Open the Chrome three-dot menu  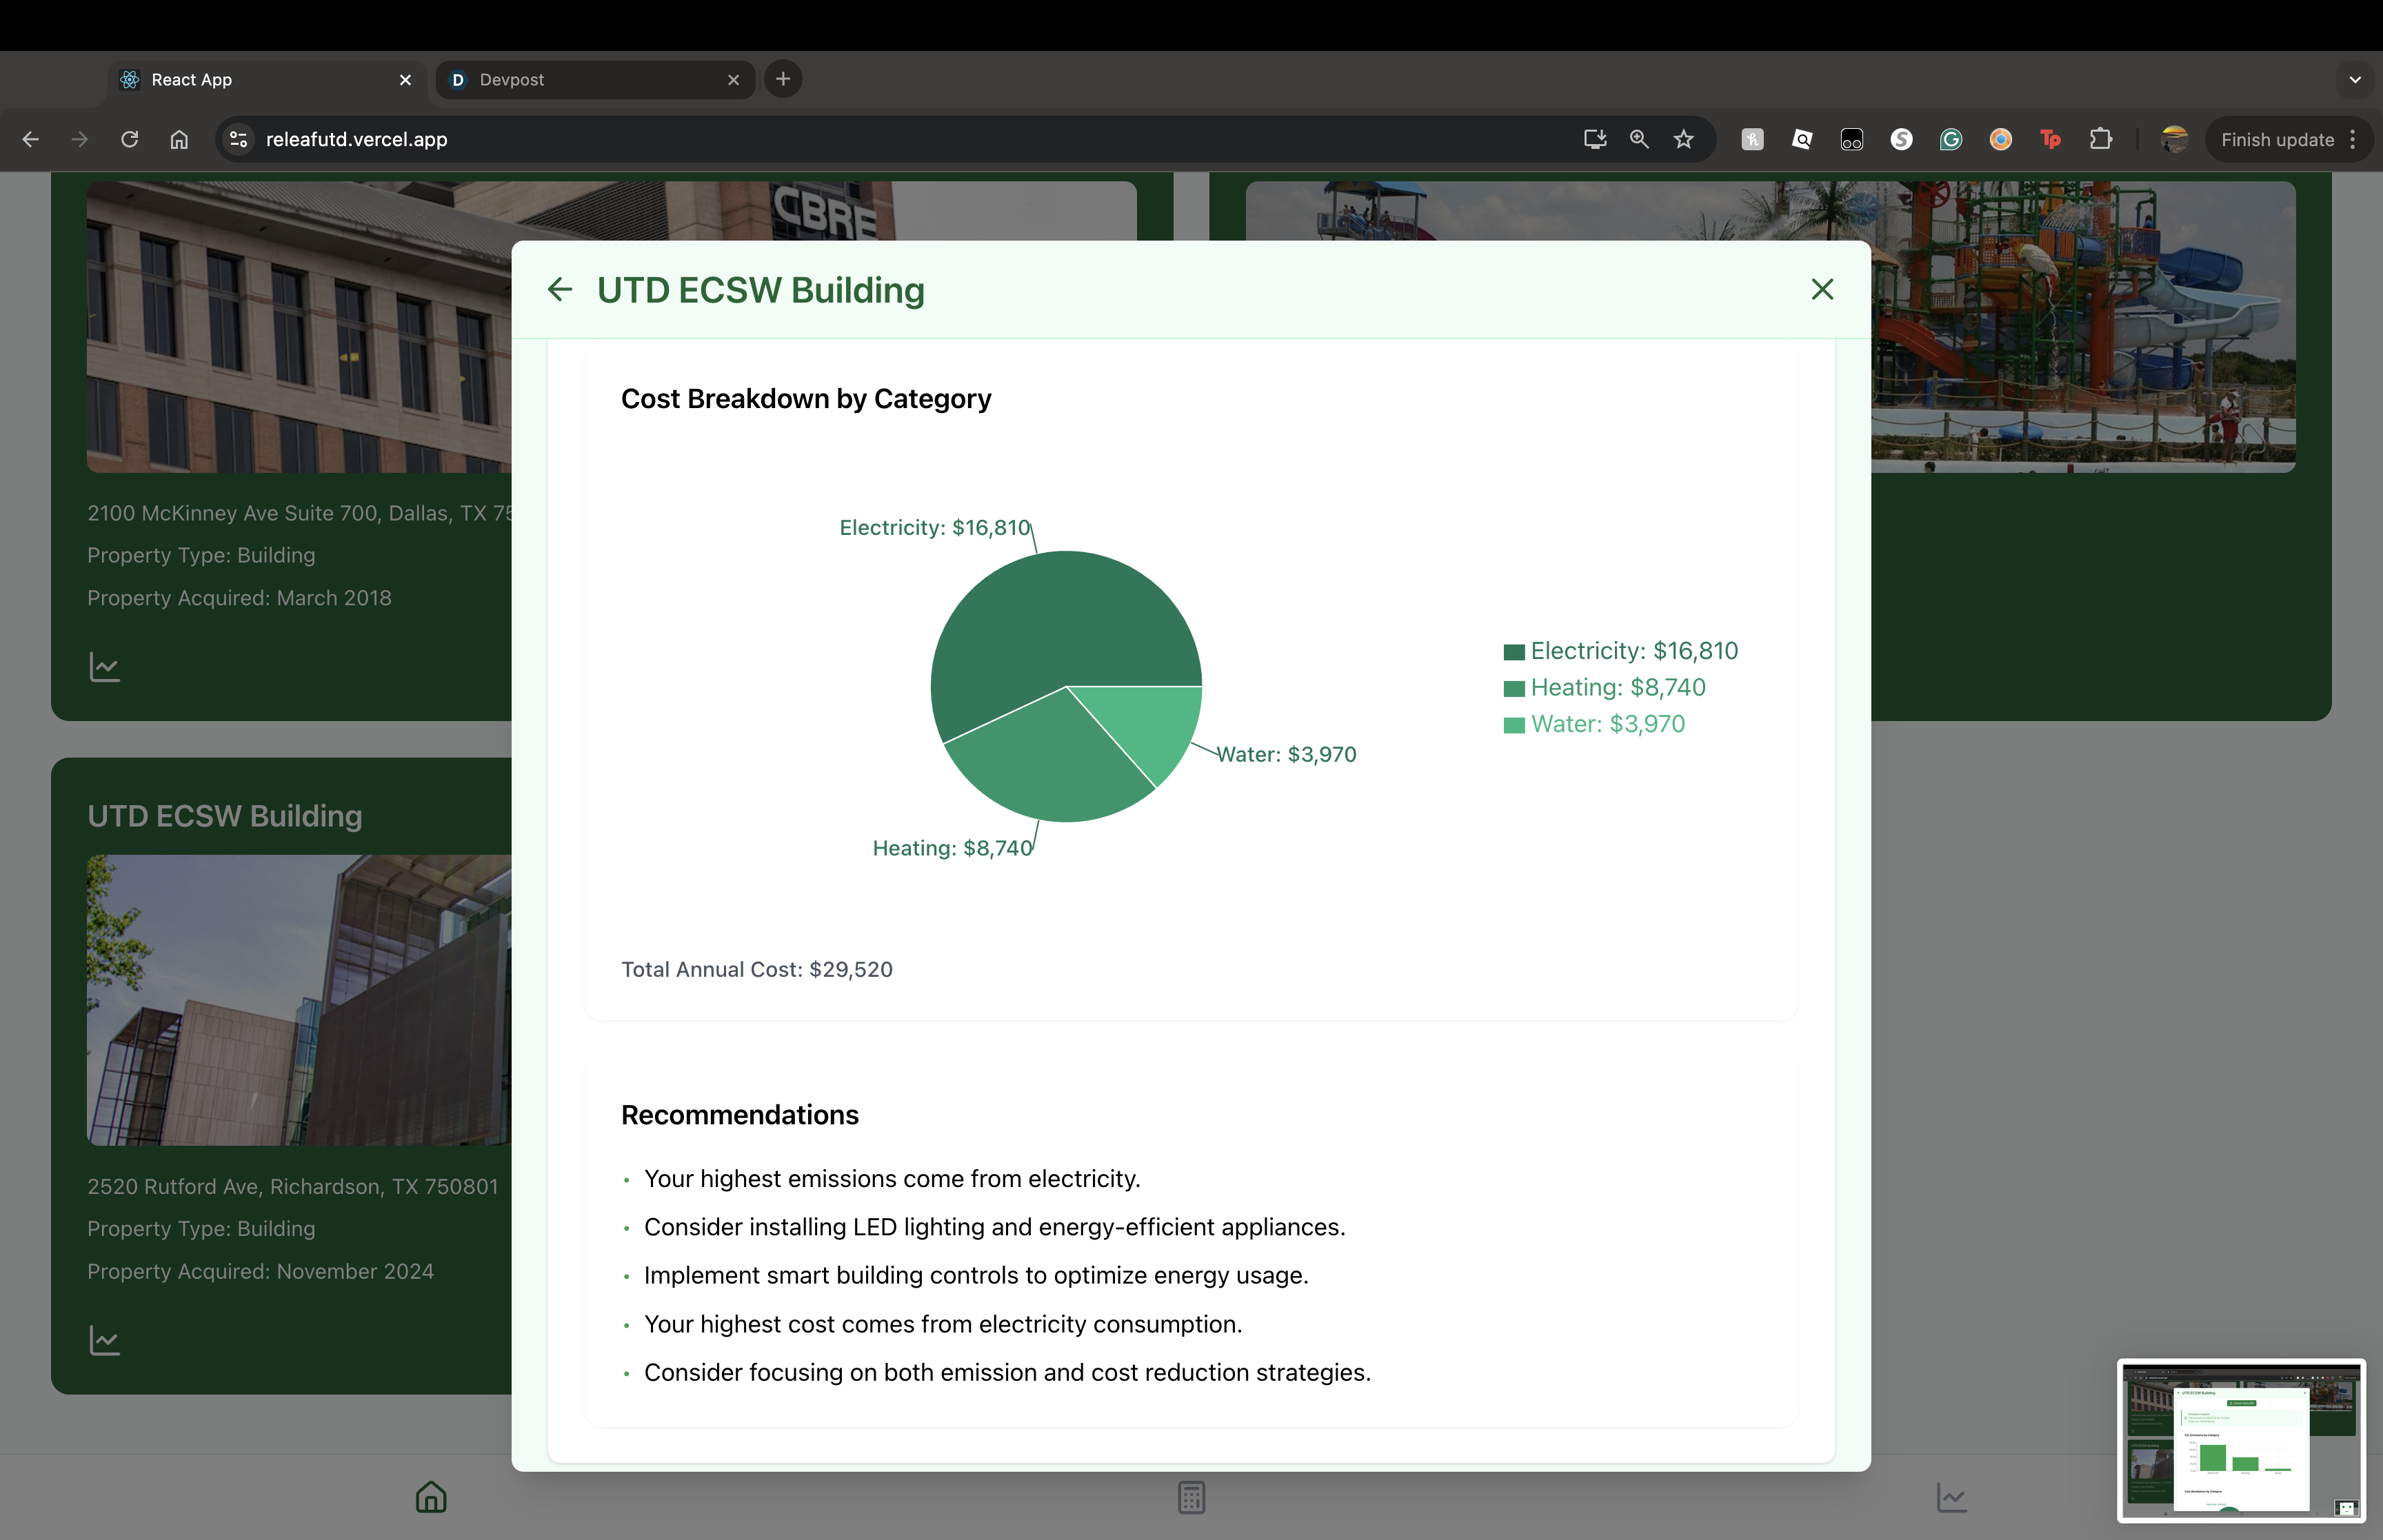tap(2353, 140)
